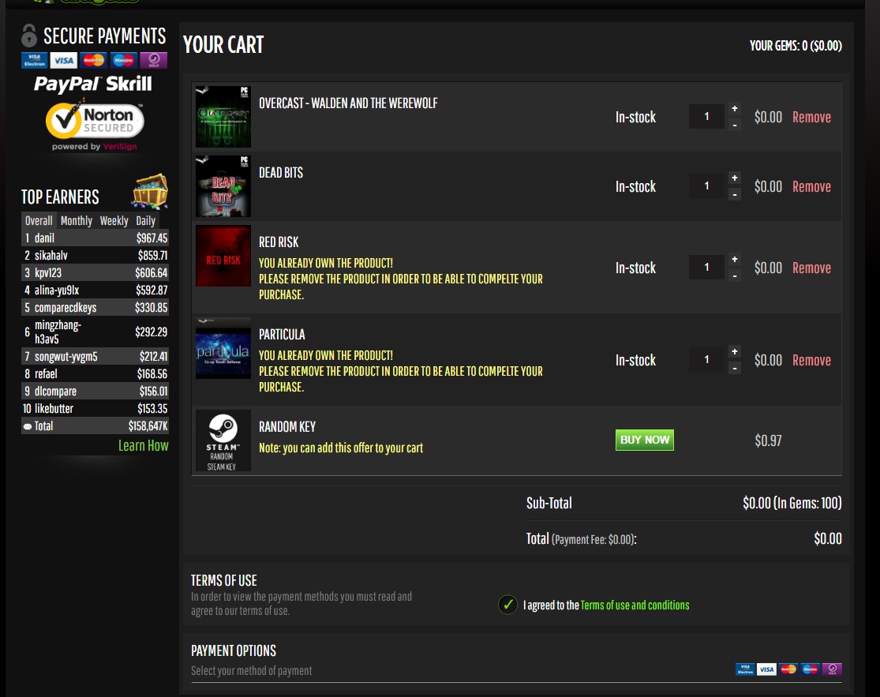Click Visa Electron icon in Payment Options
Image resolution: width=880 pixels, height=697 pixels.
(745, 669)
